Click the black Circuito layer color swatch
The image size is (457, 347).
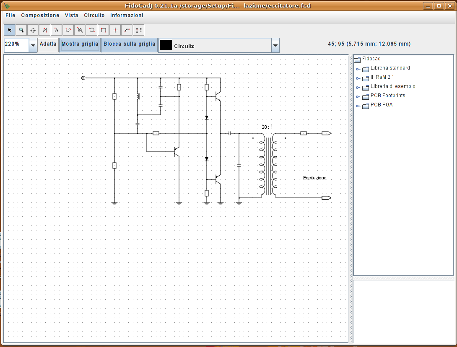[166, 45]
